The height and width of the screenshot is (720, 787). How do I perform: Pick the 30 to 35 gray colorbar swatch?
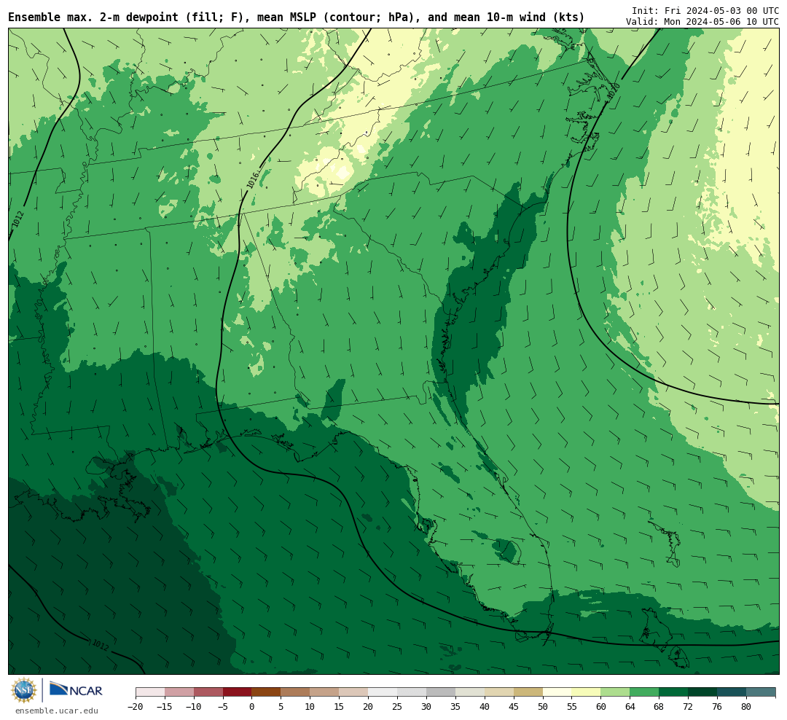441,692
